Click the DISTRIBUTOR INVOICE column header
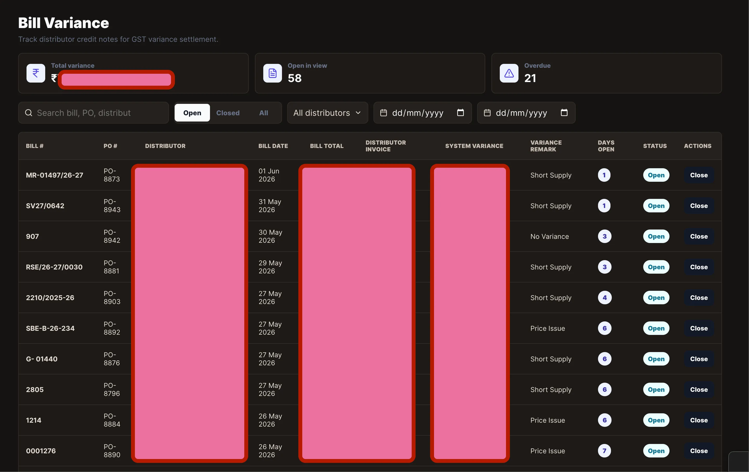The image size is (749, 472). tap(385, 146)
